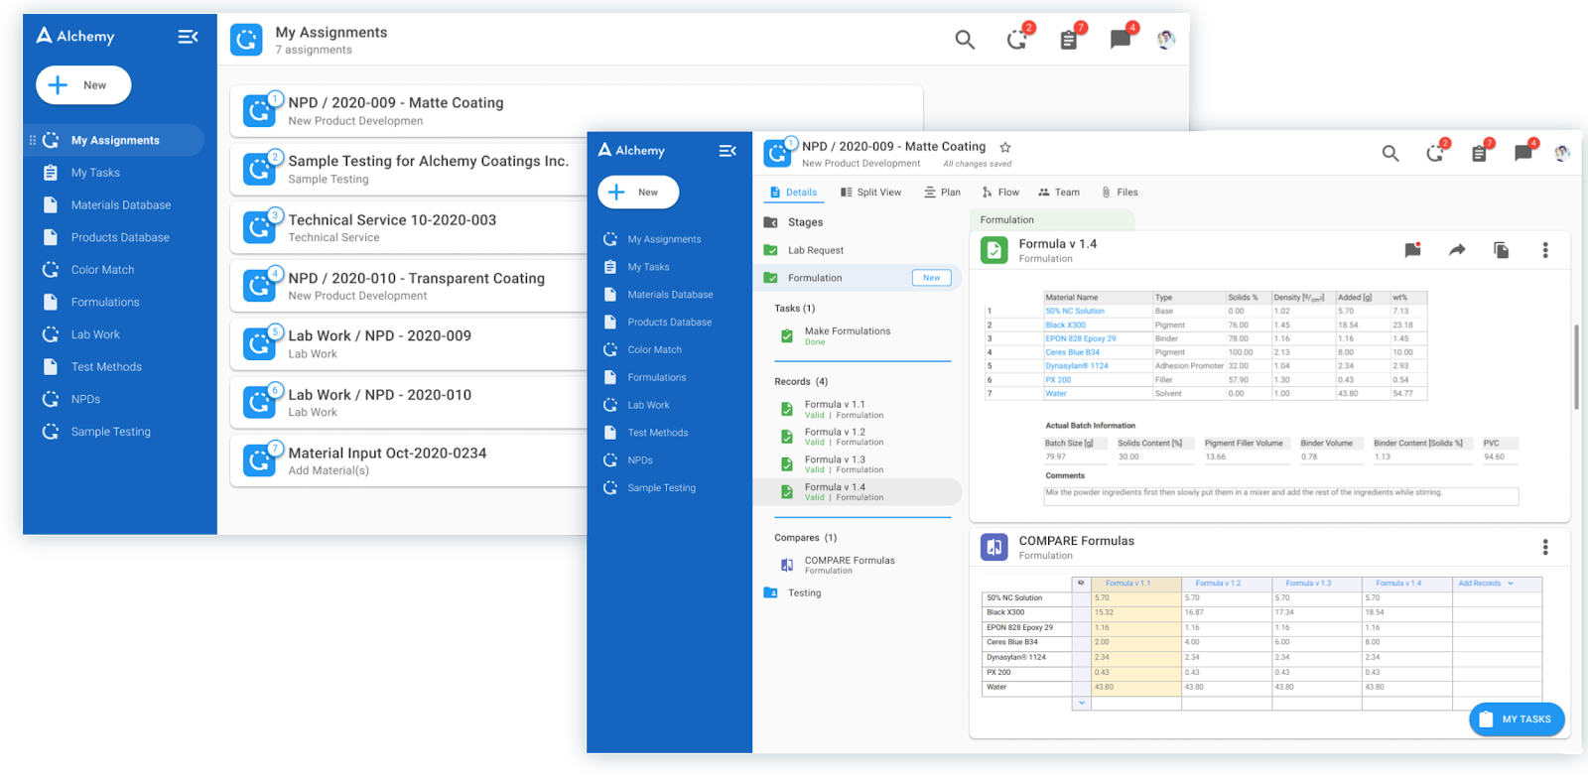Open the Dynasylan 1124 link in the Formula v 1.4 table
Image resolution: width=1588 pixels, height=784 pixels.
click(x=1076, y=366)
